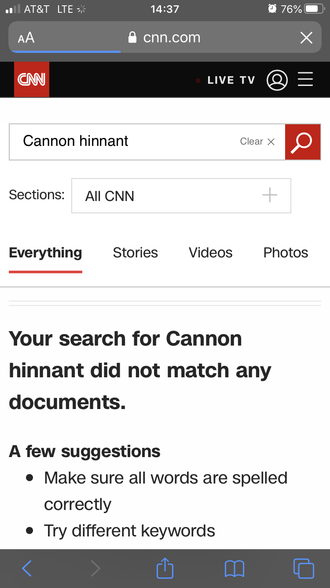Switch to the Photos tab
330x588 pixels.
(x=286, y=253)
